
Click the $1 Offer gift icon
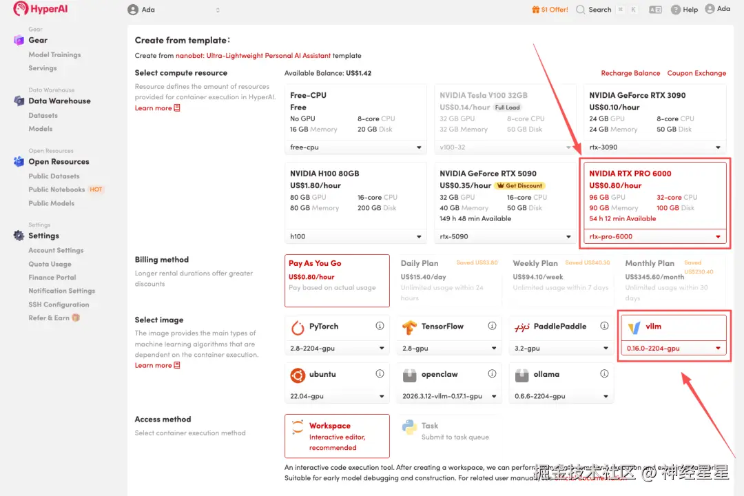(536, 10)
